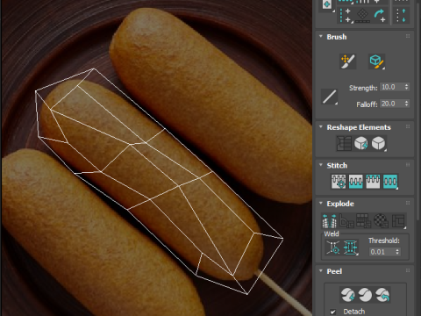Click Flatten Custom icon in Explode
The width and height of the screenshot is (421, 316).
(398, 220)
